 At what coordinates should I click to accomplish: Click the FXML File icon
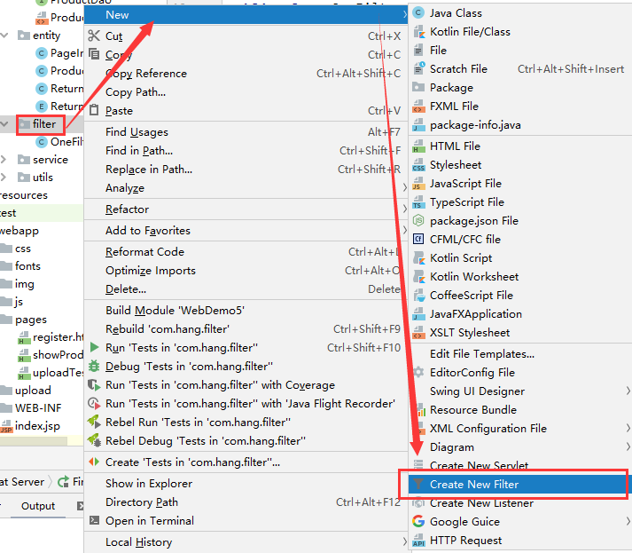coord(418,106)
